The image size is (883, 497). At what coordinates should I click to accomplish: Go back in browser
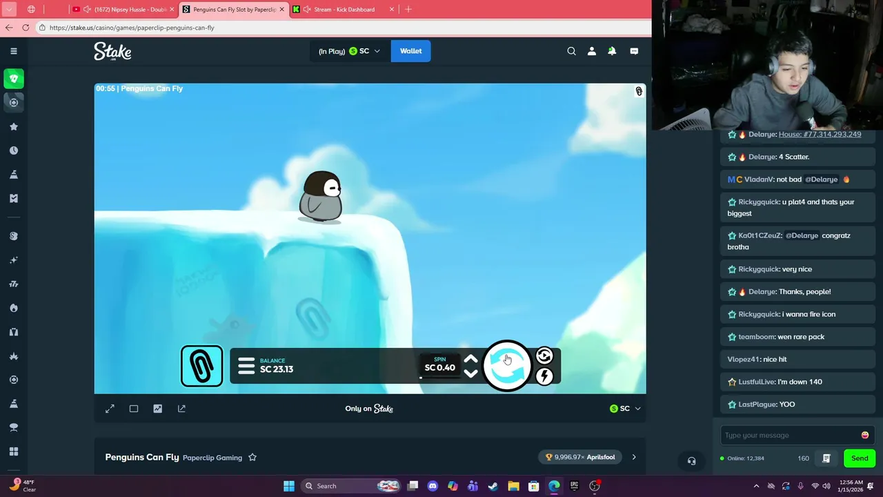coord(9,28)
